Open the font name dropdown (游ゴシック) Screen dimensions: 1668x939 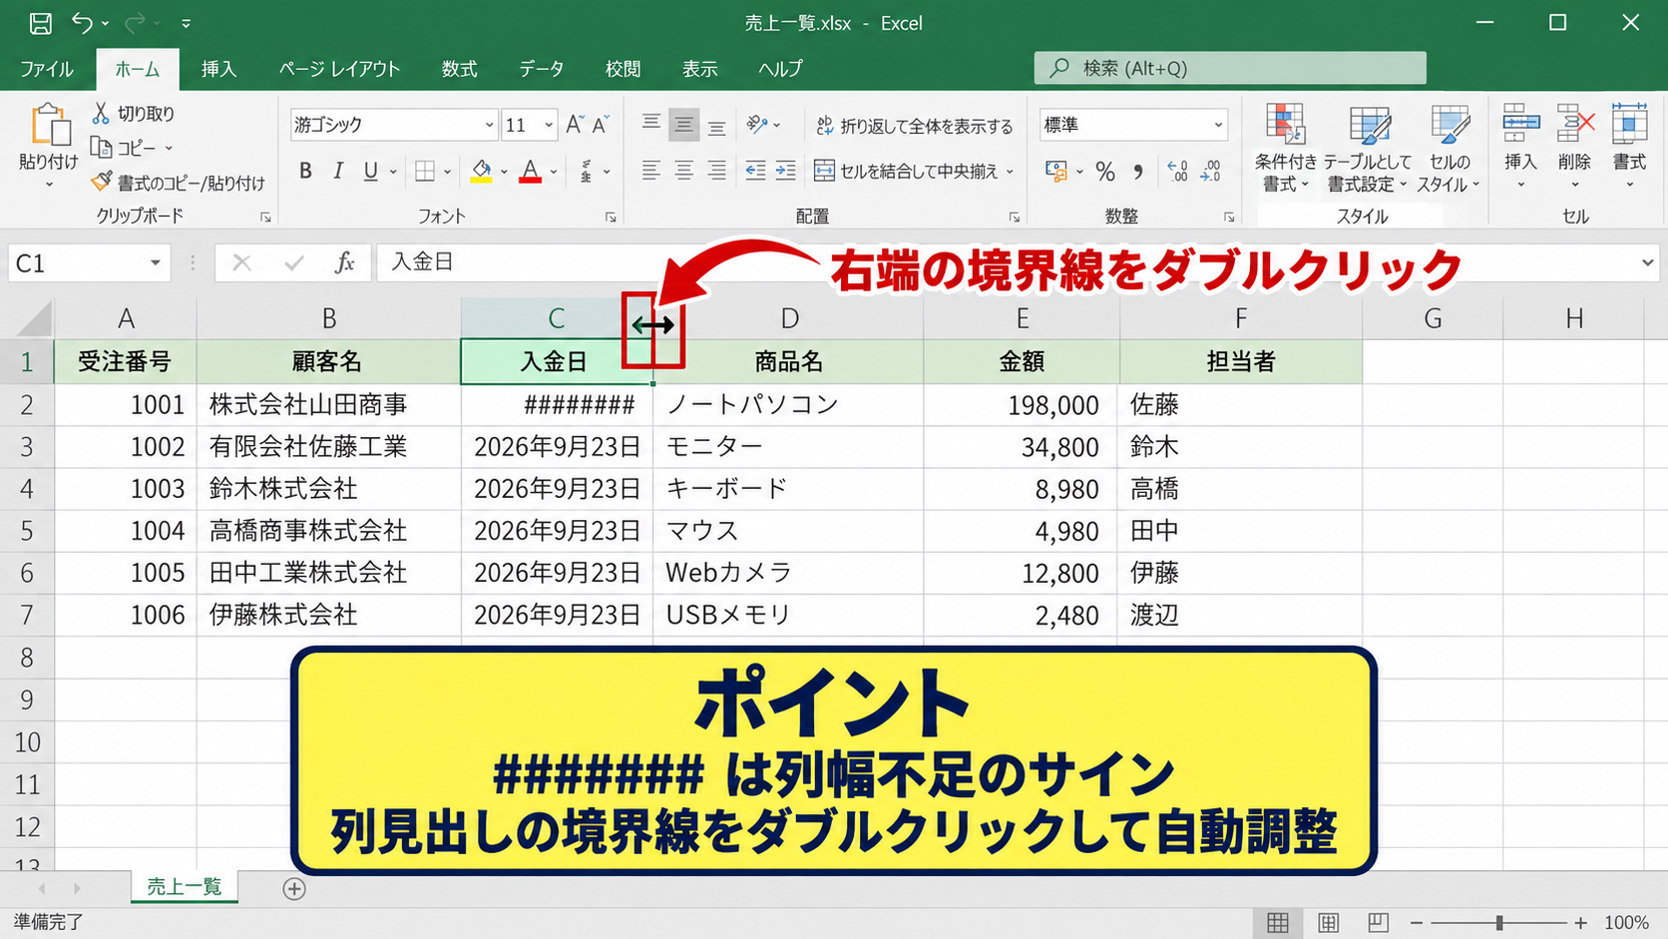click(x=489, y=125)
